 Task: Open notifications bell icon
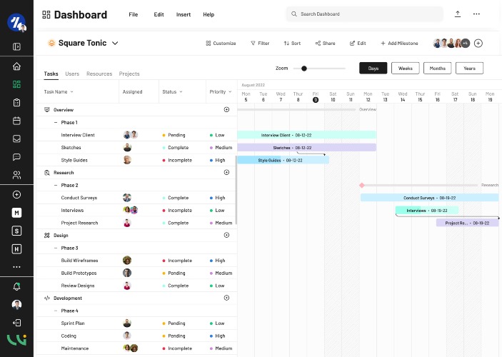point(16,286)
